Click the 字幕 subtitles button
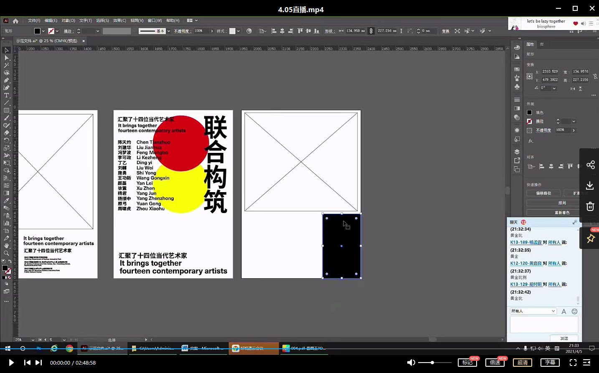 point(550,363)
